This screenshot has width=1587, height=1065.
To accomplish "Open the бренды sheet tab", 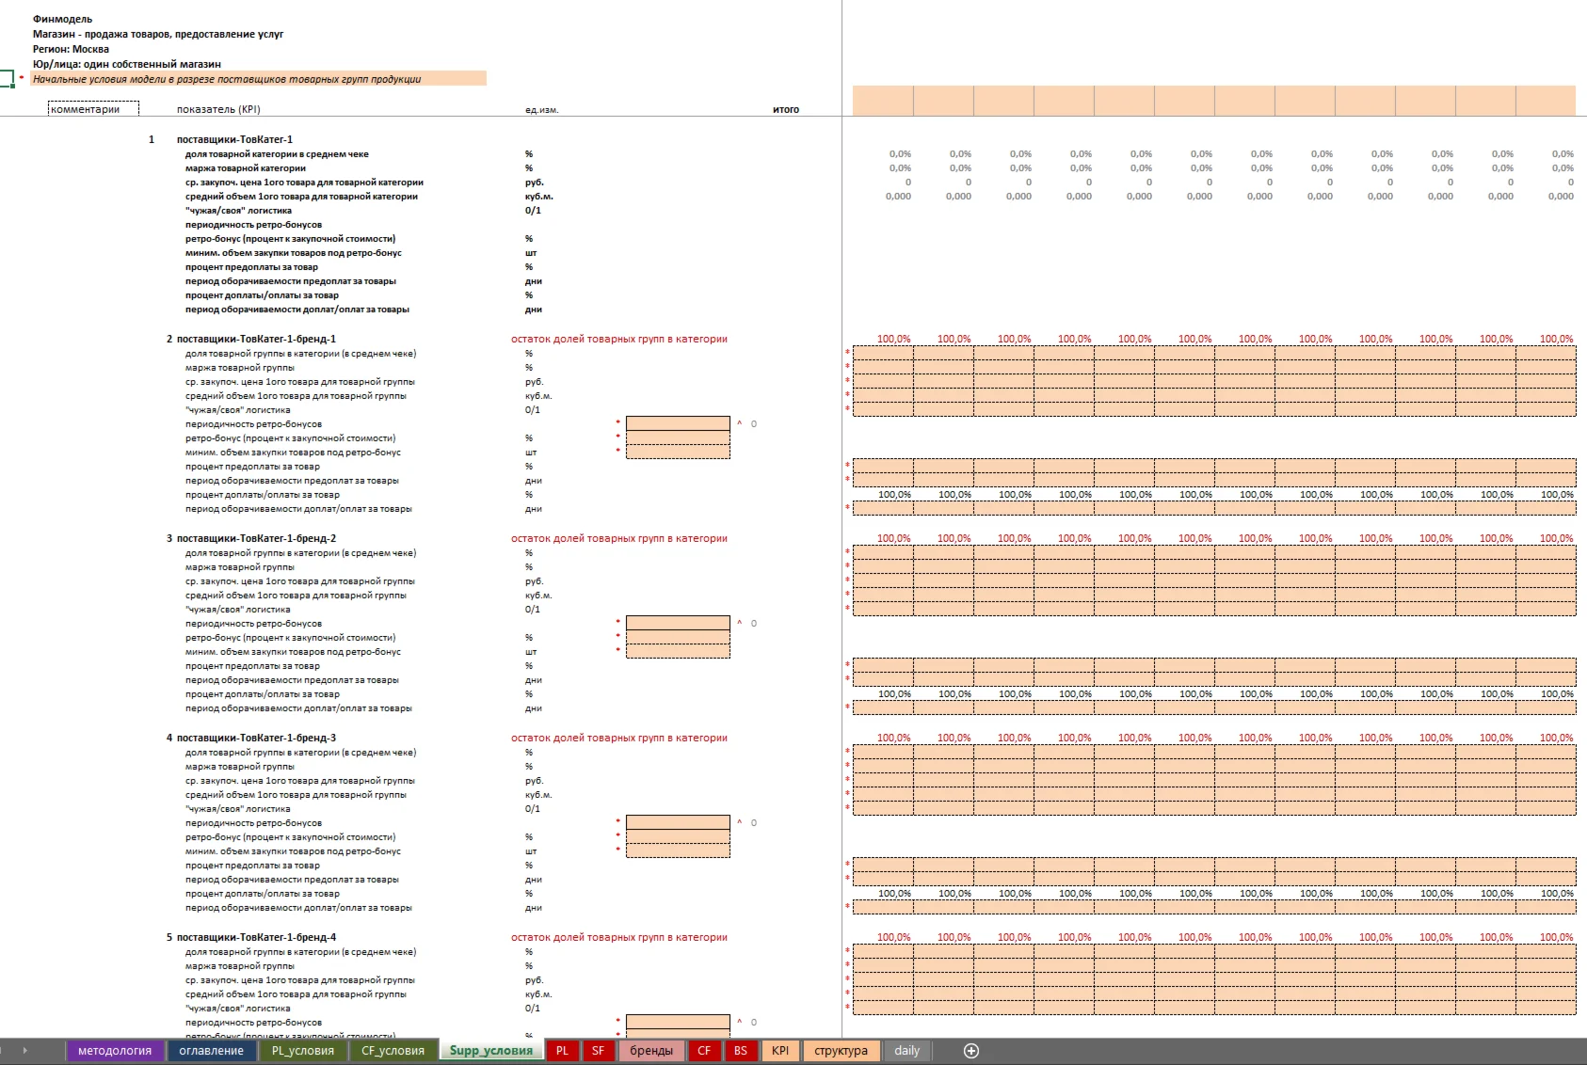I will point(651,1051).
